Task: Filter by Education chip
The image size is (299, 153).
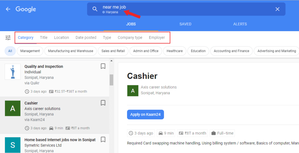Action: tap(198, 51)
